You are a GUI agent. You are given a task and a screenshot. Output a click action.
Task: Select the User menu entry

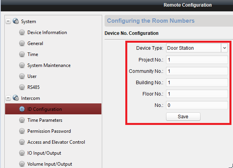click(x=32, y=76)
